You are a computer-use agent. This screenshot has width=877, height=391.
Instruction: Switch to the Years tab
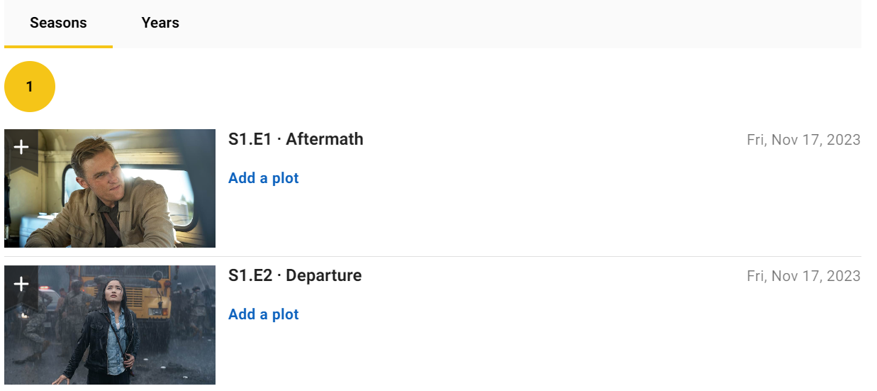[x=160, y=23]
